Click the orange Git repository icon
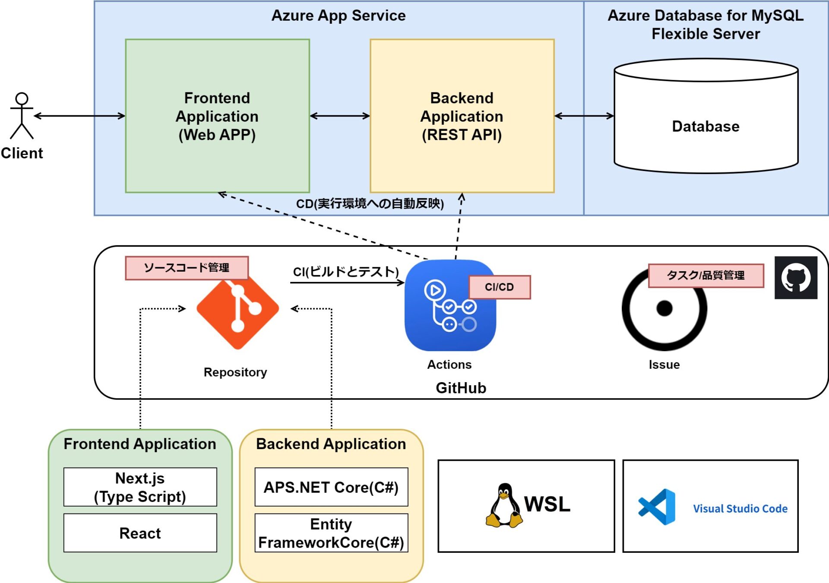The width and height of the screenshot is (829, 583). click(x=237, y=310)
